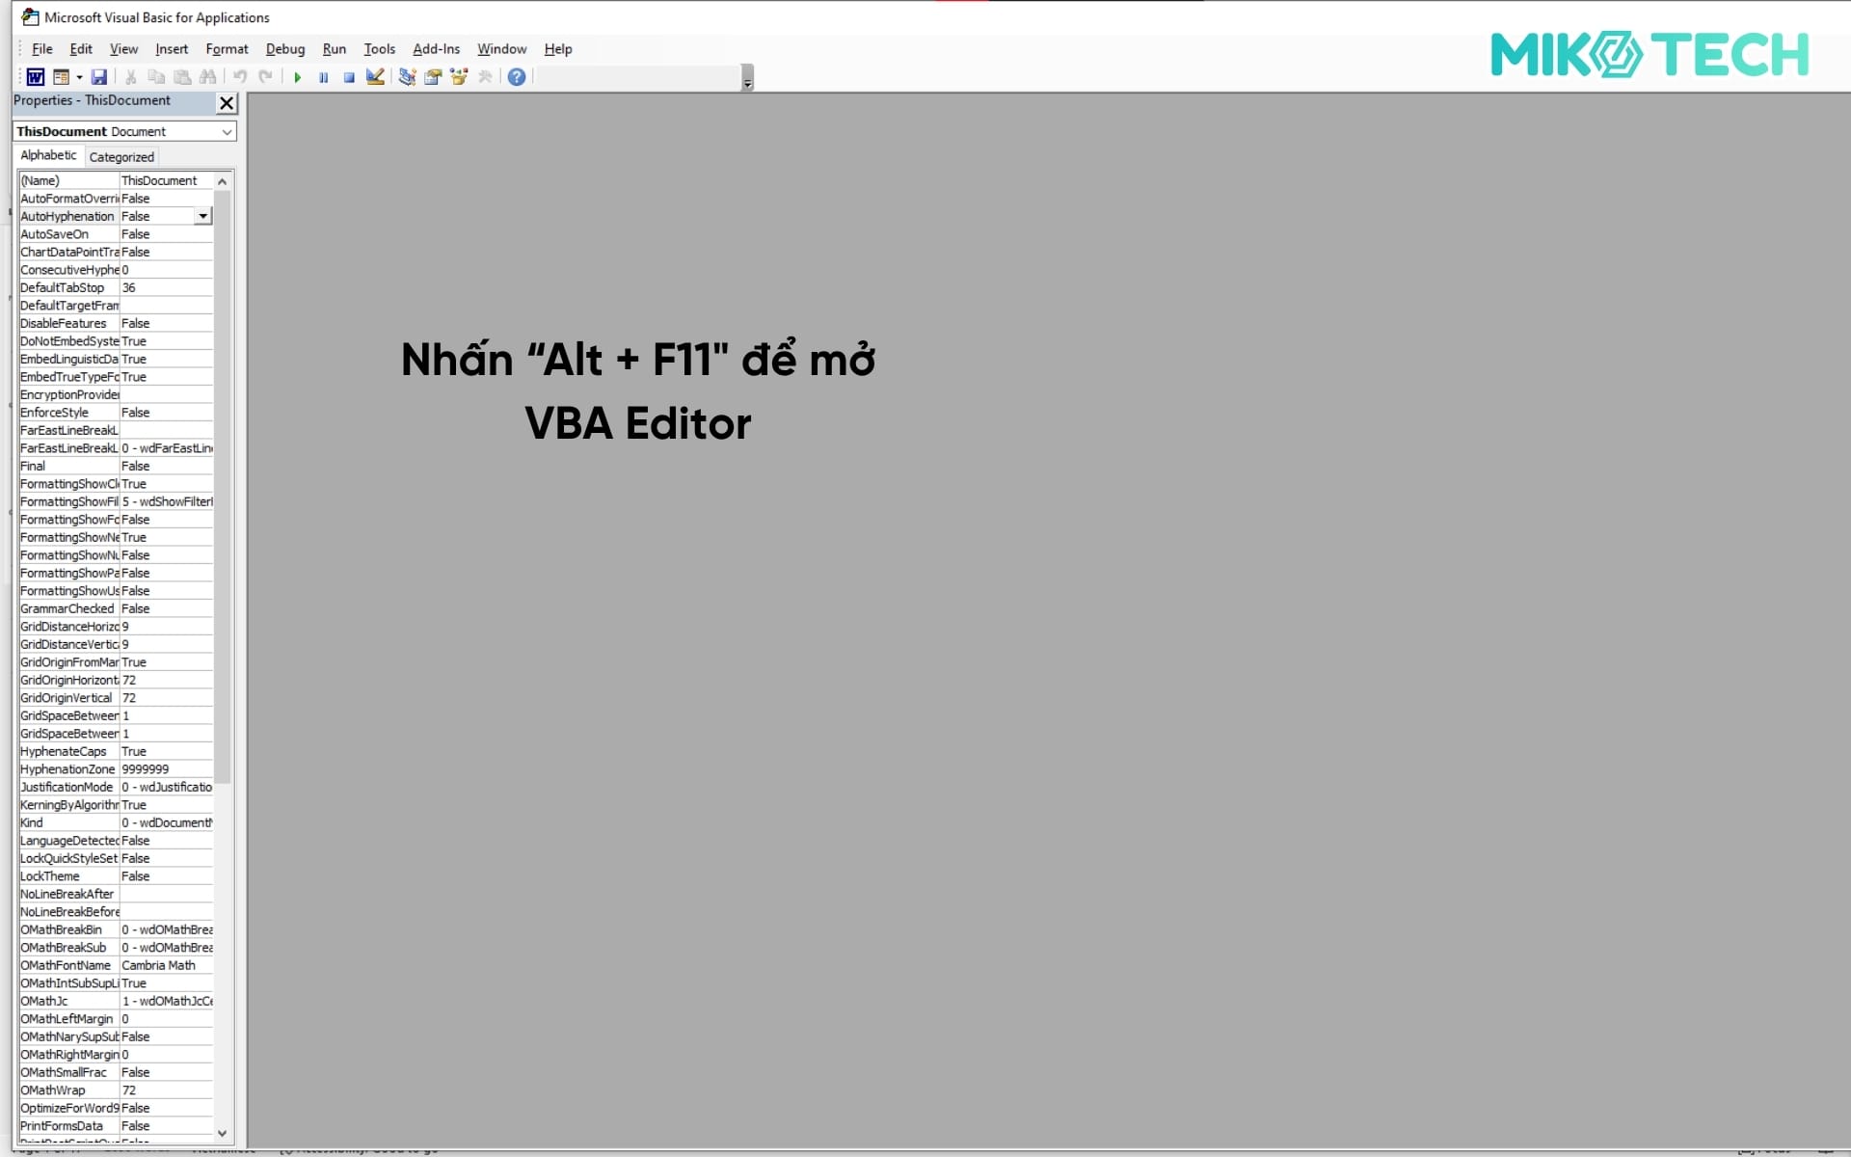
Task: Open the Help menu
Action: [558, 49]
